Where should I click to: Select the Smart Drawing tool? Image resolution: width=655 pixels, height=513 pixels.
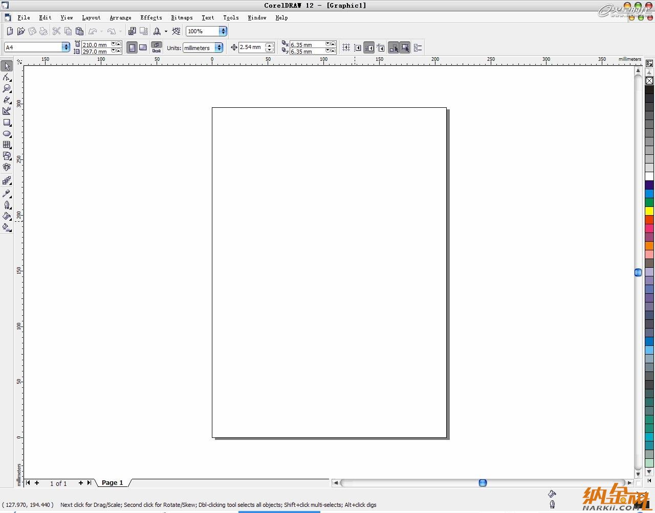tap(7, 111)
